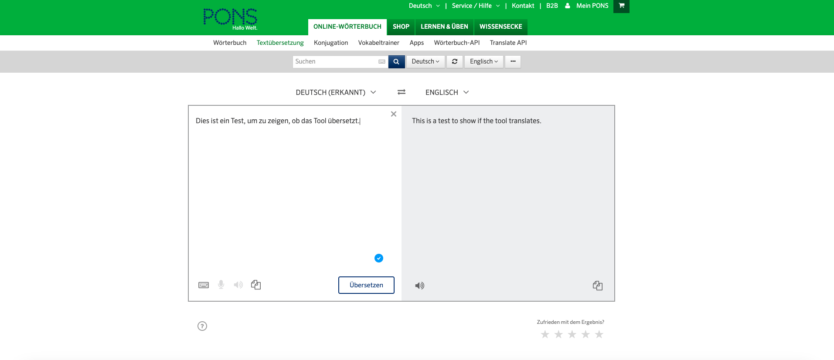Expand the Deutsch site language dropdown
The height and width of the screenshot is (360, 834).
(424, 6)
